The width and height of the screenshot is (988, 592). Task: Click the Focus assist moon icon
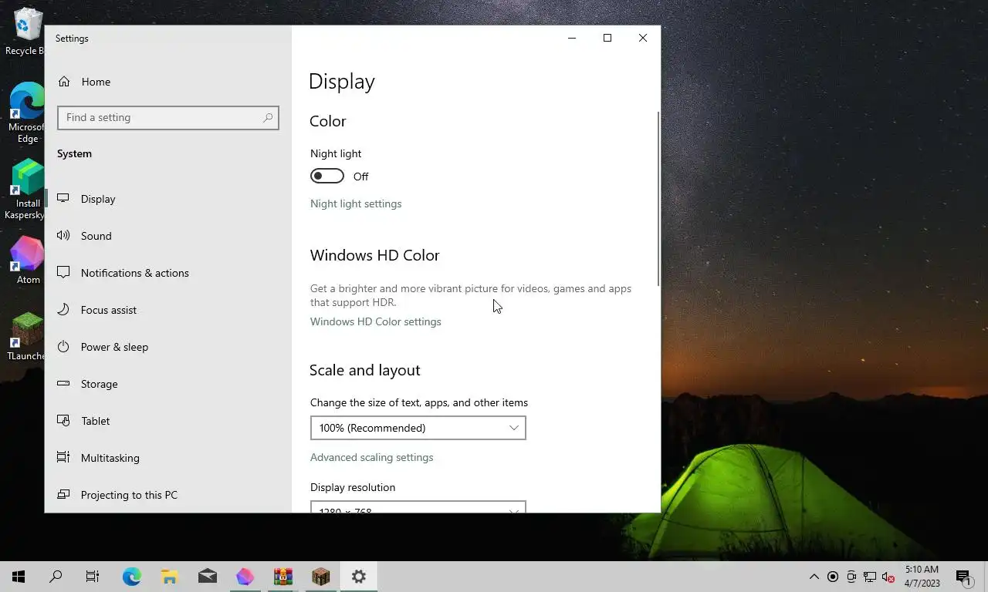pos(63,310)
